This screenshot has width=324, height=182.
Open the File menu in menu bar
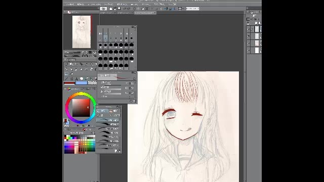point(70,5)
